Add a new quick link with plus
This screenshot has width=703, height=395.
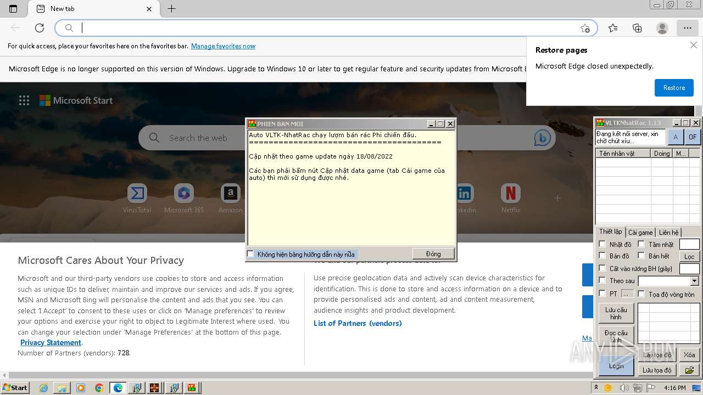click(x=557, y=198)
